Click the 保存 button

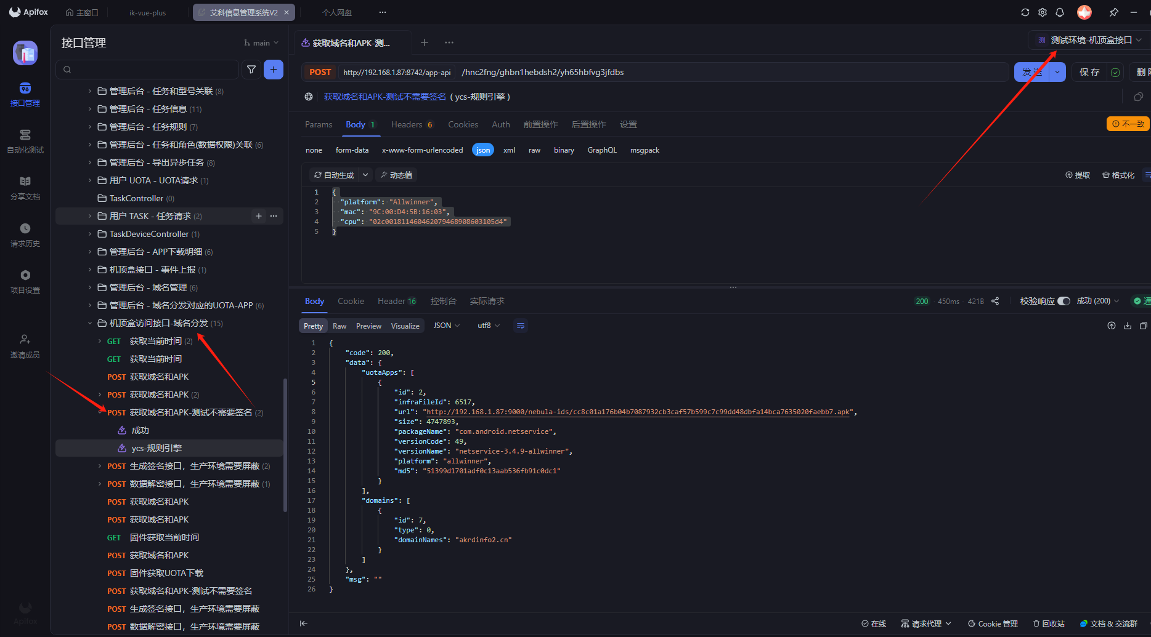[1089, 72]
